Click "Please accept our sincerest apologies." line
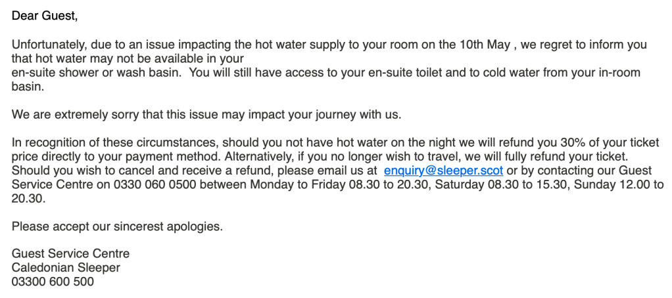Image resolution: width=672 pixels, height=298 pixels. pos(118,226)
